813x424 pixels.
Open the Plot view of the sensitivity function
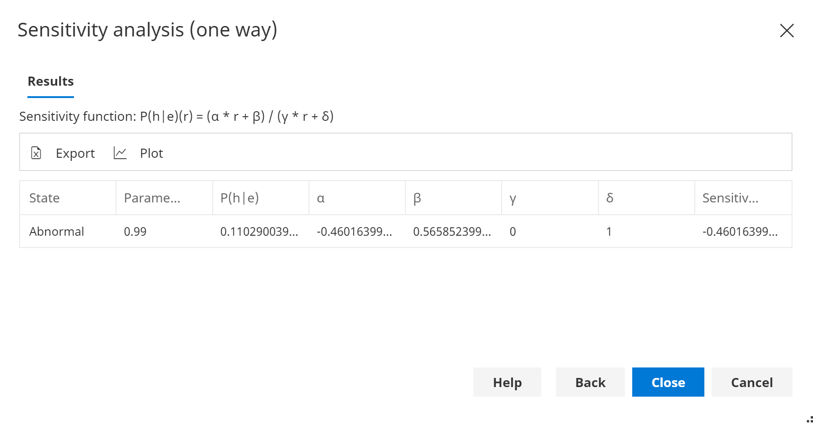click(151, 153)
